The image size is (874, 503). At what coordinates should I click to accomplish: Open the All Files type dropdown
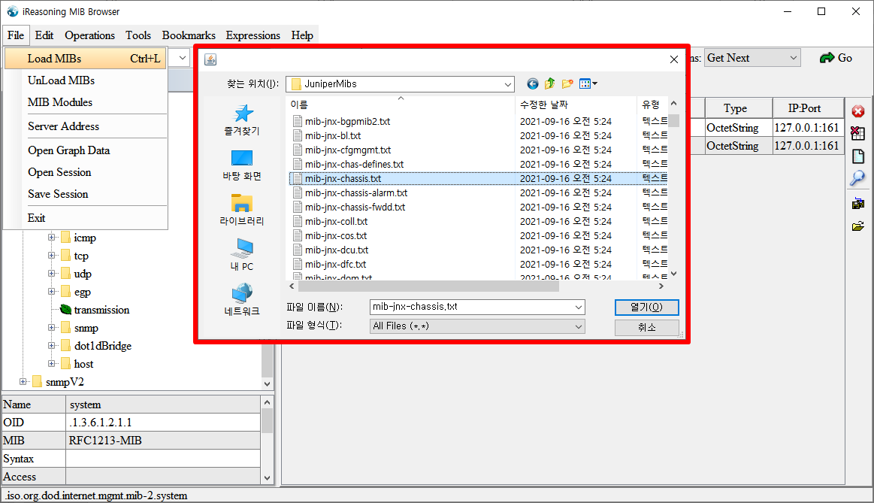578,326
